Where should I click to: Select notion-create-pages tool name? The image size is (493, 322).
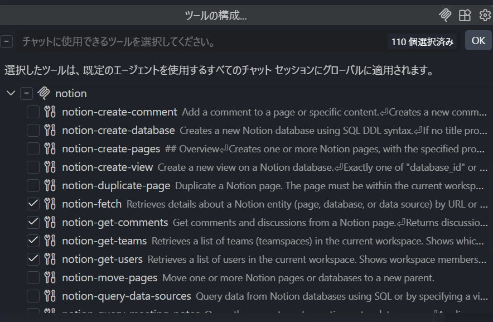click(x=111, y=149)
